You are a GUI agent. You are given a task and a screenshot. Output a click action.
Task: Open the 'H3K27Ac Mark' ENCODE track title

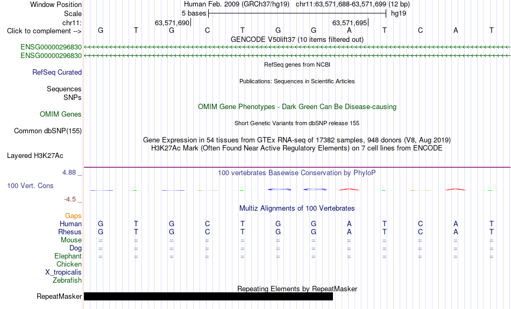click(x=297, y=148)
